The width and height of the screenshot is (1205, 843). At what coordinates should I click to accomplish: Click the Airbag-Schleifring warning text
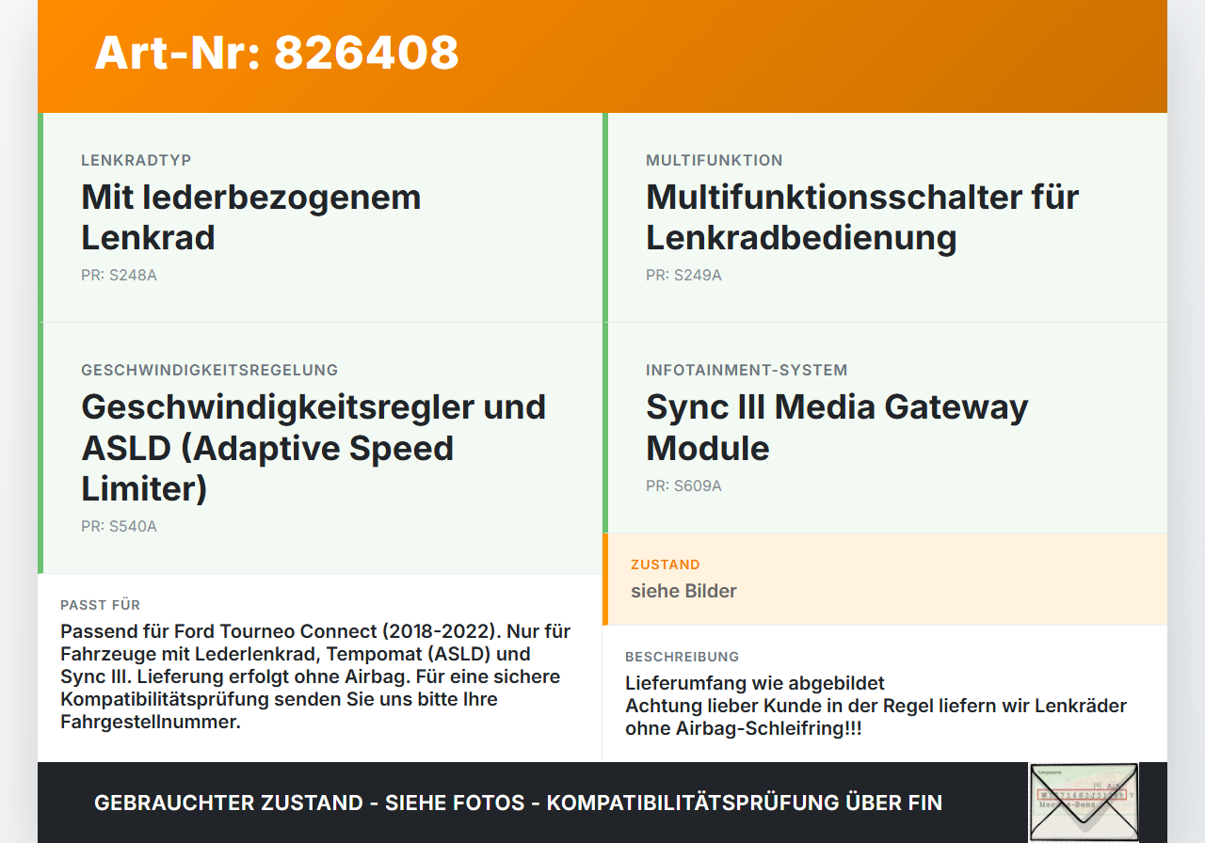tap(876, 717)
